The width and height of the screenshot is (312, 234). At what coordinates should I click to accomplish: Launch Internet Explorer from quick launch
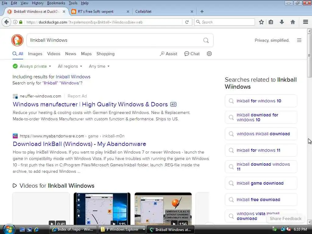37,230
